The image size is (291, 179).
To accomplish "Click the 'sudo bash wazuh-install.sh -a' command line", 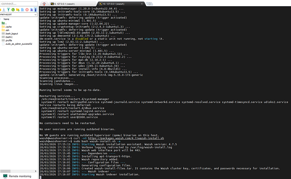I will point(80,141).
